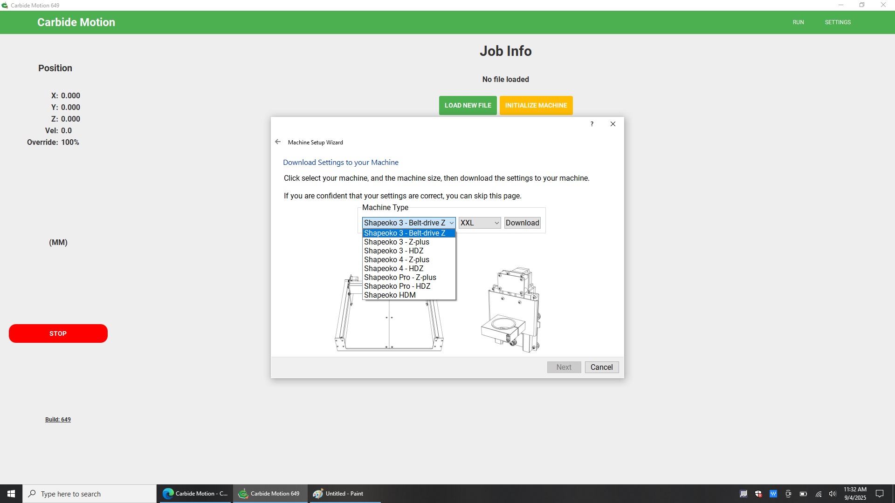Open Windows Start menu
Image resolution: width=895 pixels, height=503 pixels.
11,494
